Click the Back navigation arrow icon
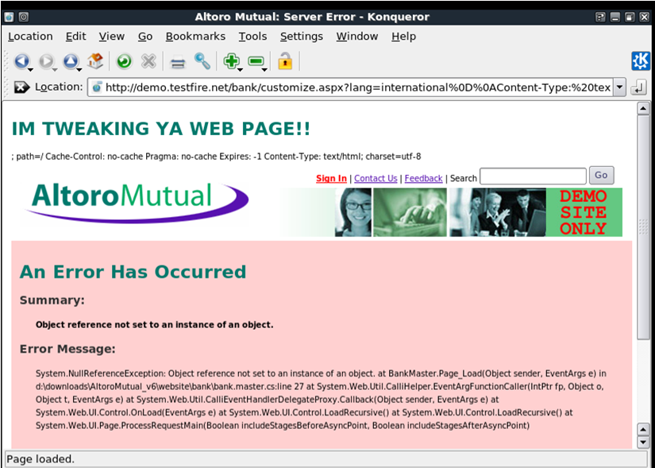Screen dimensions: 655x468 pyautogui.click(x=21, y=61)
